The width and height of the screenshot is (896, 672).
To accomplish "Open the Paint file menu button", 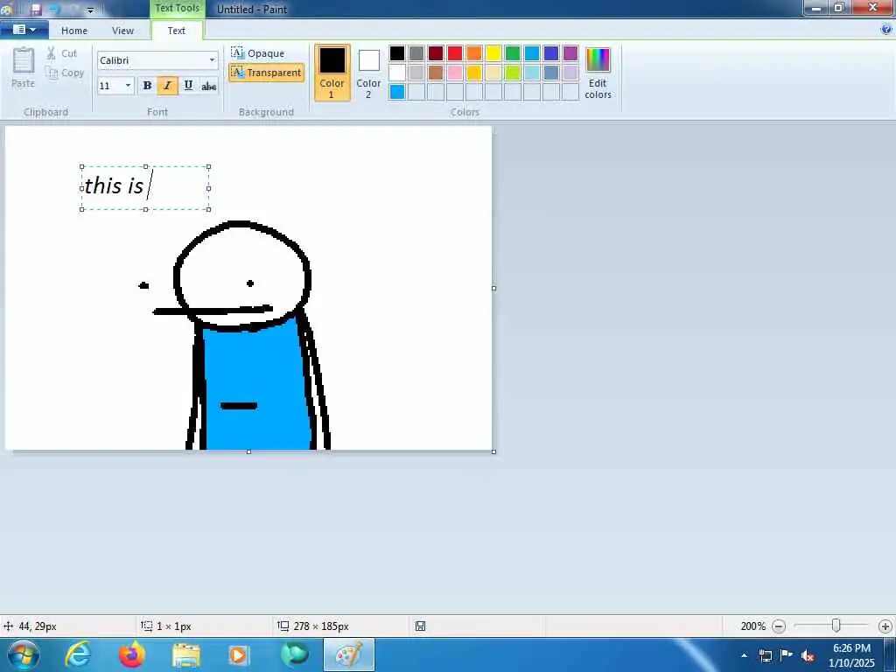I will coord(24,29).
